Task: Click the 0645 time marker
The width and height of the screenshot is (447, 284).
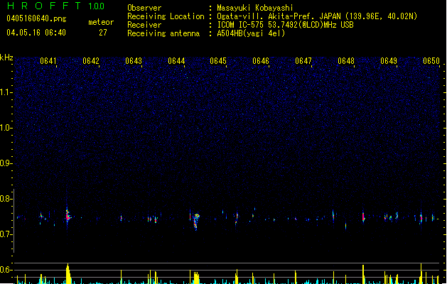Action: [218, 61]
